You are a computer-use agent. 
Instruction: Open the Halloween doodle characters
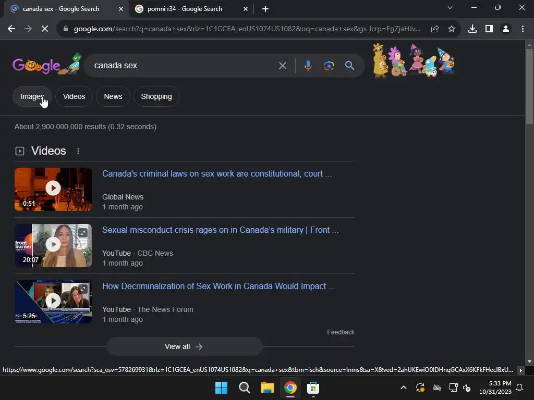[x=414, y=61]
